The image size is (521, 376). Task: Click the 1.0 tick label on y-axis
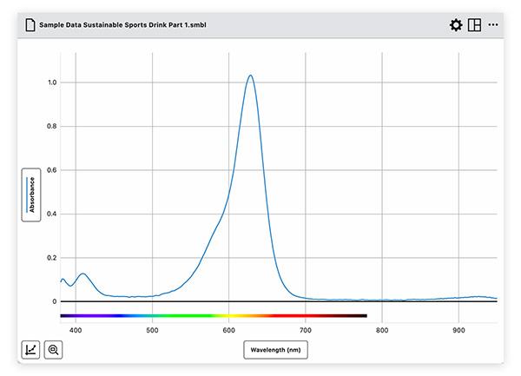[52, 82]
